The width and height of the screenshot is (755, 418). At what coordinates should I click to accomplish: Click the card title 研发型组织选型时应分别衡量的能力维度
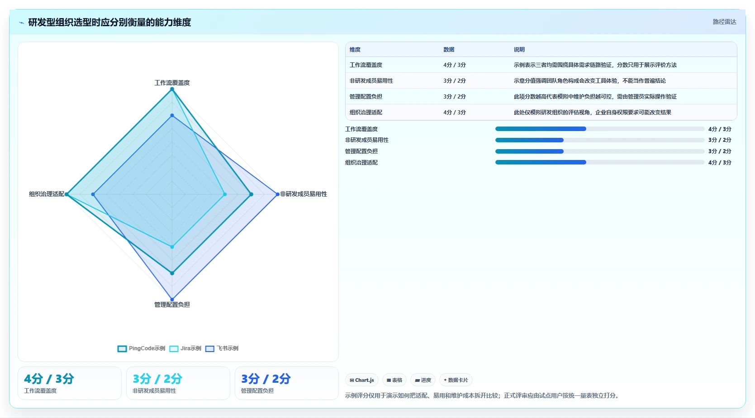click(109, 22)
